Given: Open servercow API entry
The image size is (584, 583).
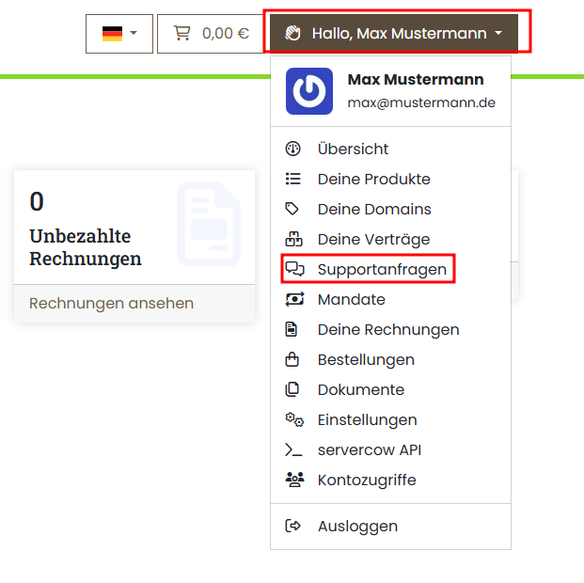Looking at the screenshot, I should click(390, 449).
